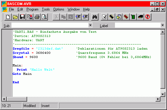Click the $regfile directive in the code
This screenshot has height=110, width=167.
tap(21, 49)
